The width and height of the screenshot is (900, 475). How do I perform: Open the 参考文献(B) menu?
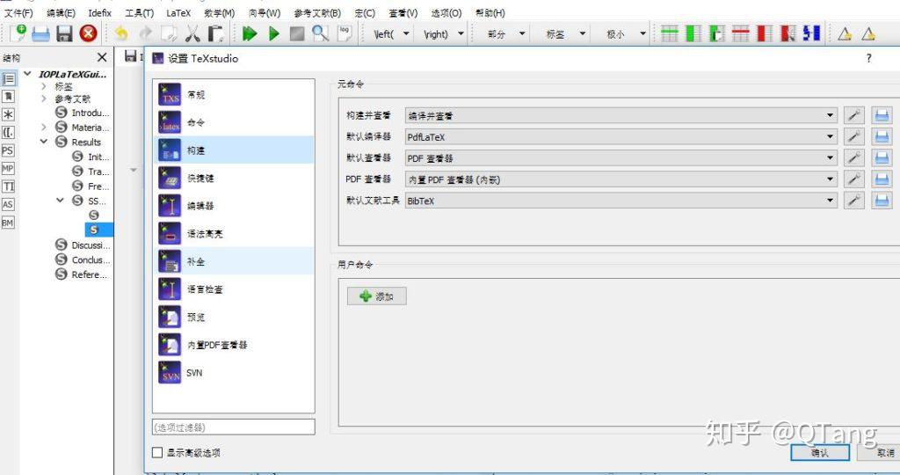[x=317, y=12]
